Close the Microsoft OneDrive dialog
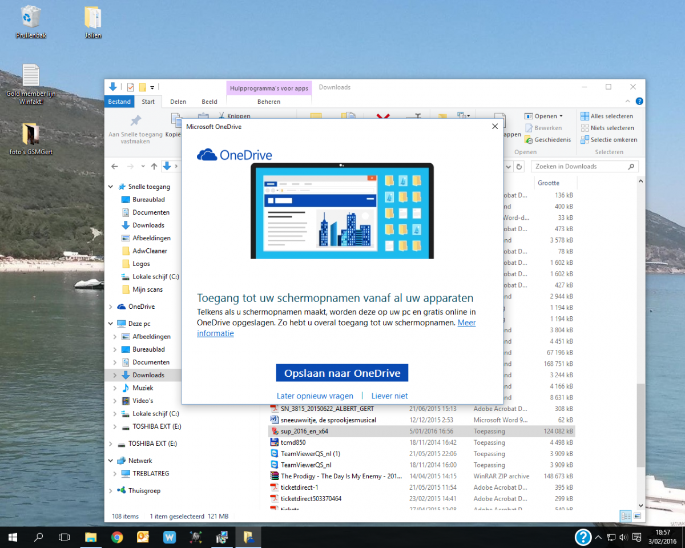The image size is (685, 548). 494,127
